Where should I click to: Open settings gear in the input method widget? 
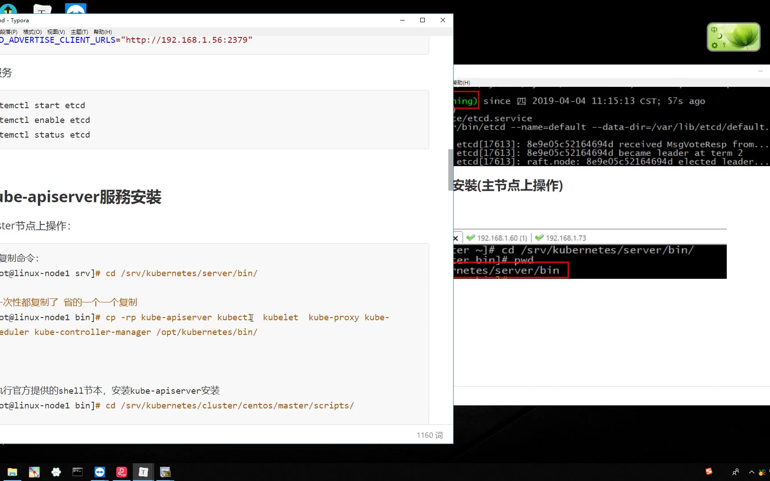pyautogui.click(x=714, y=45)
